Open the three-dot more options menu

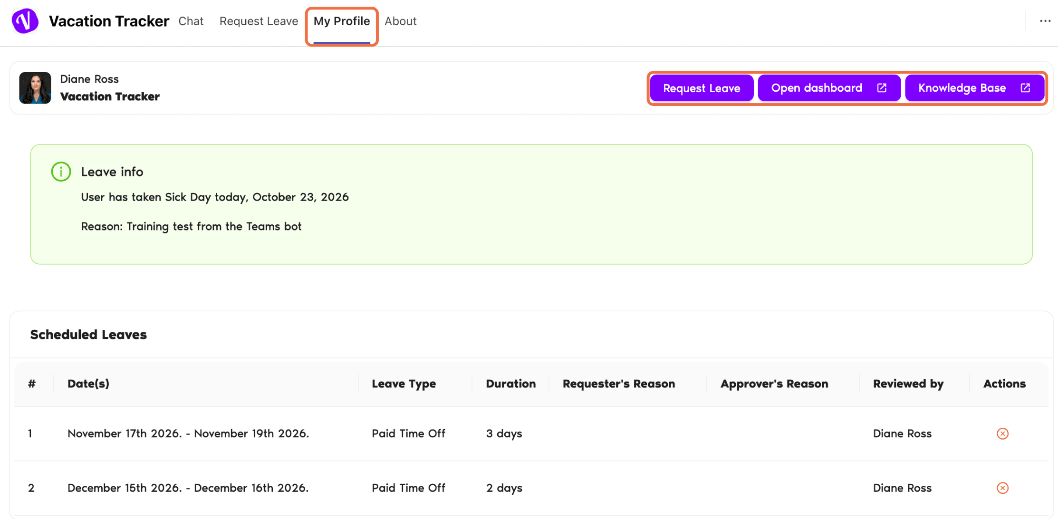click(1045, 21)
